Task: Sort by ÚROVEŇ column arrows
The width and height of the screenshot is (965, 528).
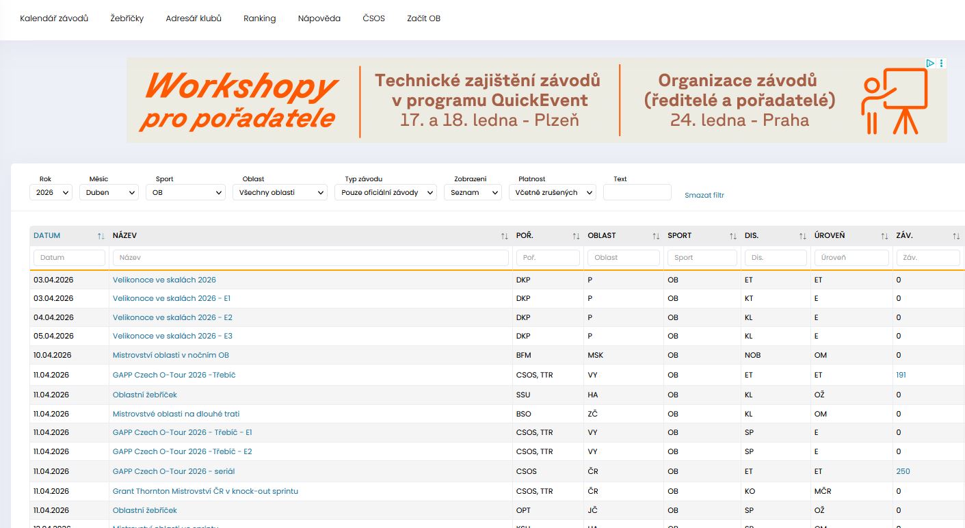Action: click(x=884, y=236)
